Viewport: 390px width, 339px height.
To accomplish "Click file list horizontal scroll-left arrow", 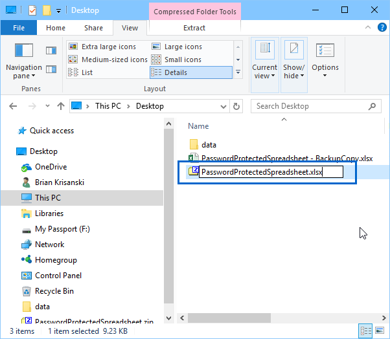I will [x=182, y=318].
